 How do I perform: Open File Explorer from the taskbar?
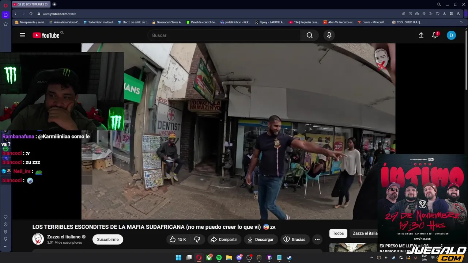click(x=229, y=258)
